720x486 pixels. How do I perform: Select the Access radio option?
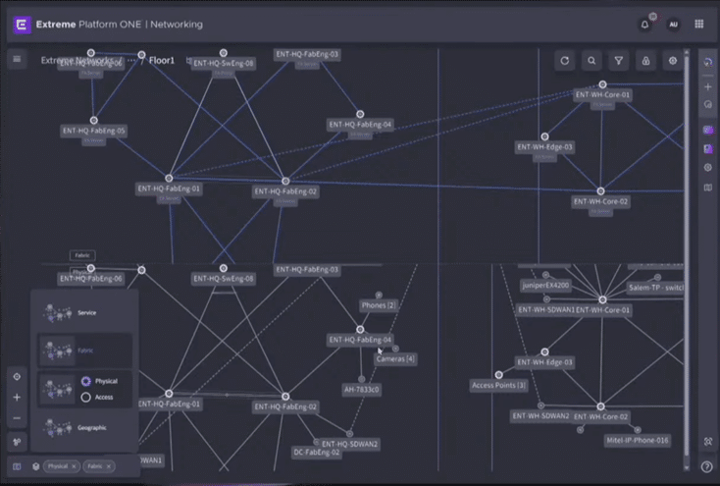(86, 398)
